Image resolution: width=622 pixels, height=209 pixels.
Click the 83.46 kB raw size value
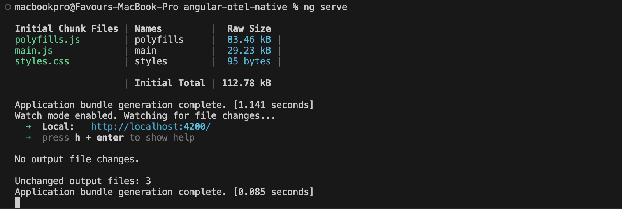tap(249, 40)
